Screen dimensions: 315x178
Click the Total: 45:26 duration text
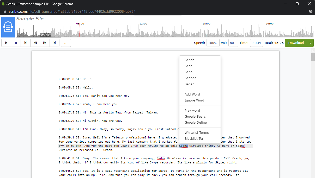[x=274, y=43]
